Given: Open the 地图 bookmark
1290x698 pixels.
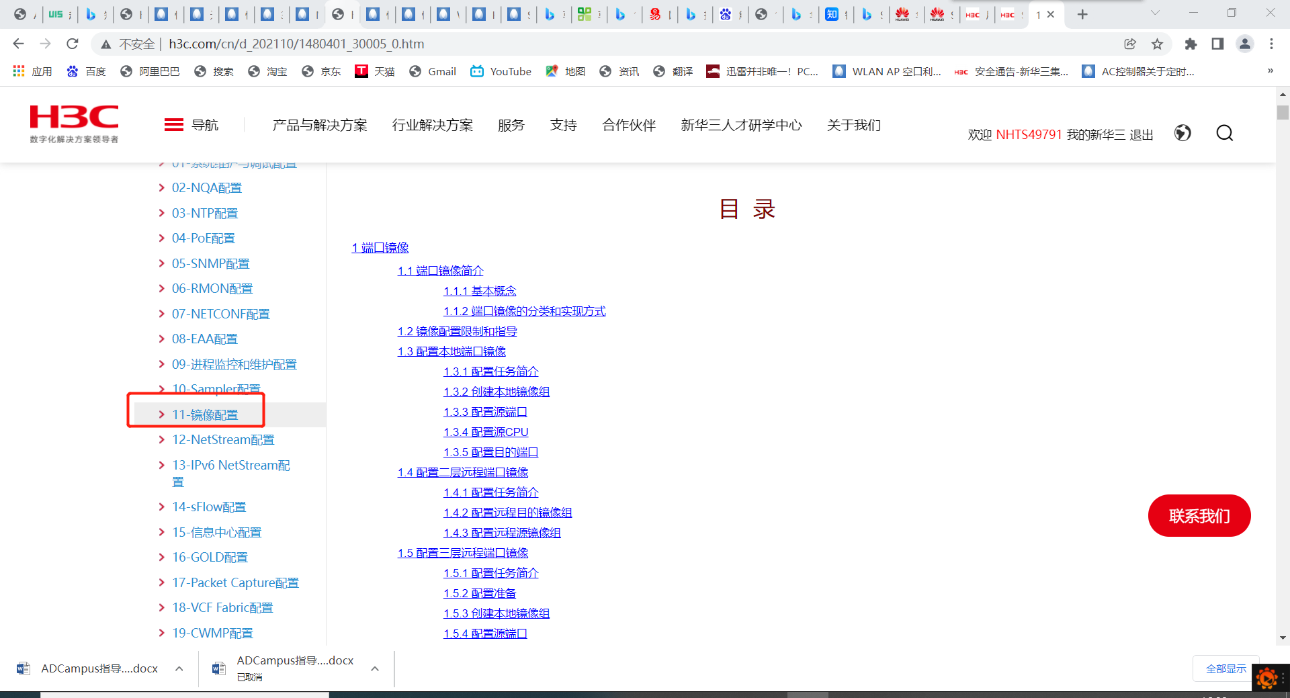Looking at the screenshot, I should pos(565,71).
